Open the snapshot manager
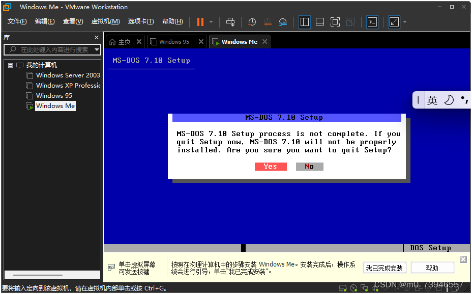 coord(283,22)
